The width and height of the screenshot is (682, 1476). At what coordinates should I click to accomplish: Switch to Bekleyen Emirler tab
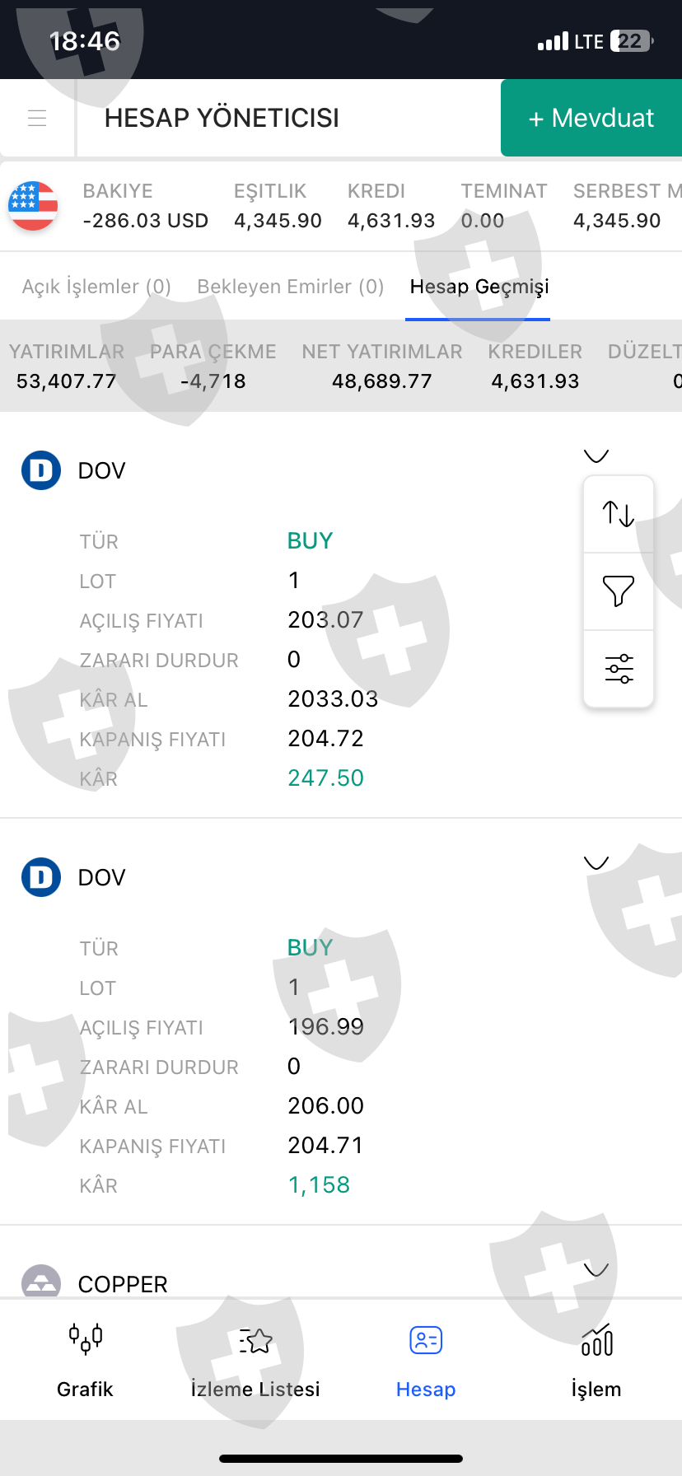291,287
